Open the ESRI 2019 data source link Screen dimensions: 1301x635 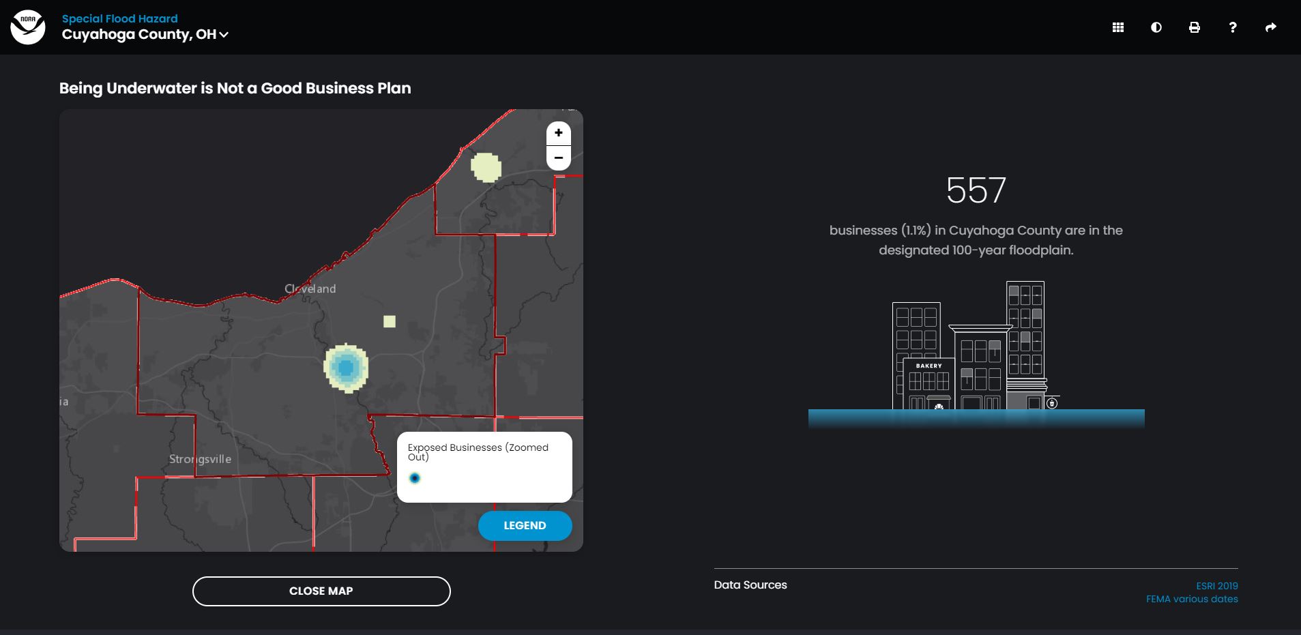(1217, 586)
